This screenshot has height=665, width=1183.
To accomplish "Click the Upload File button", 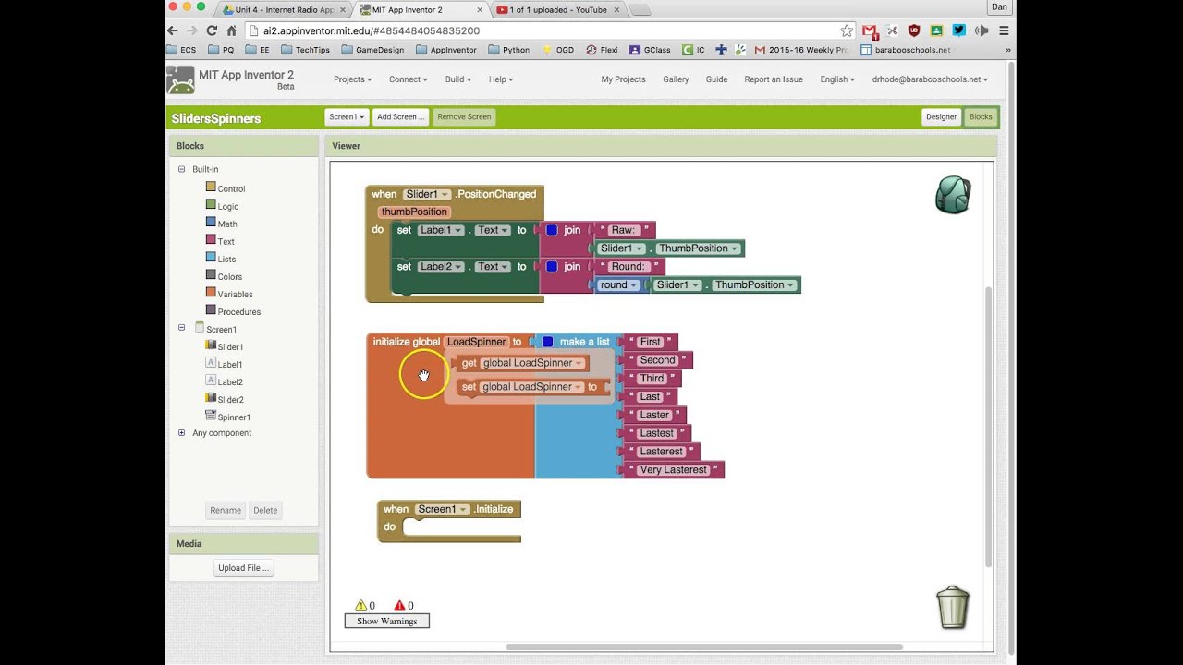I will (243, 568).
